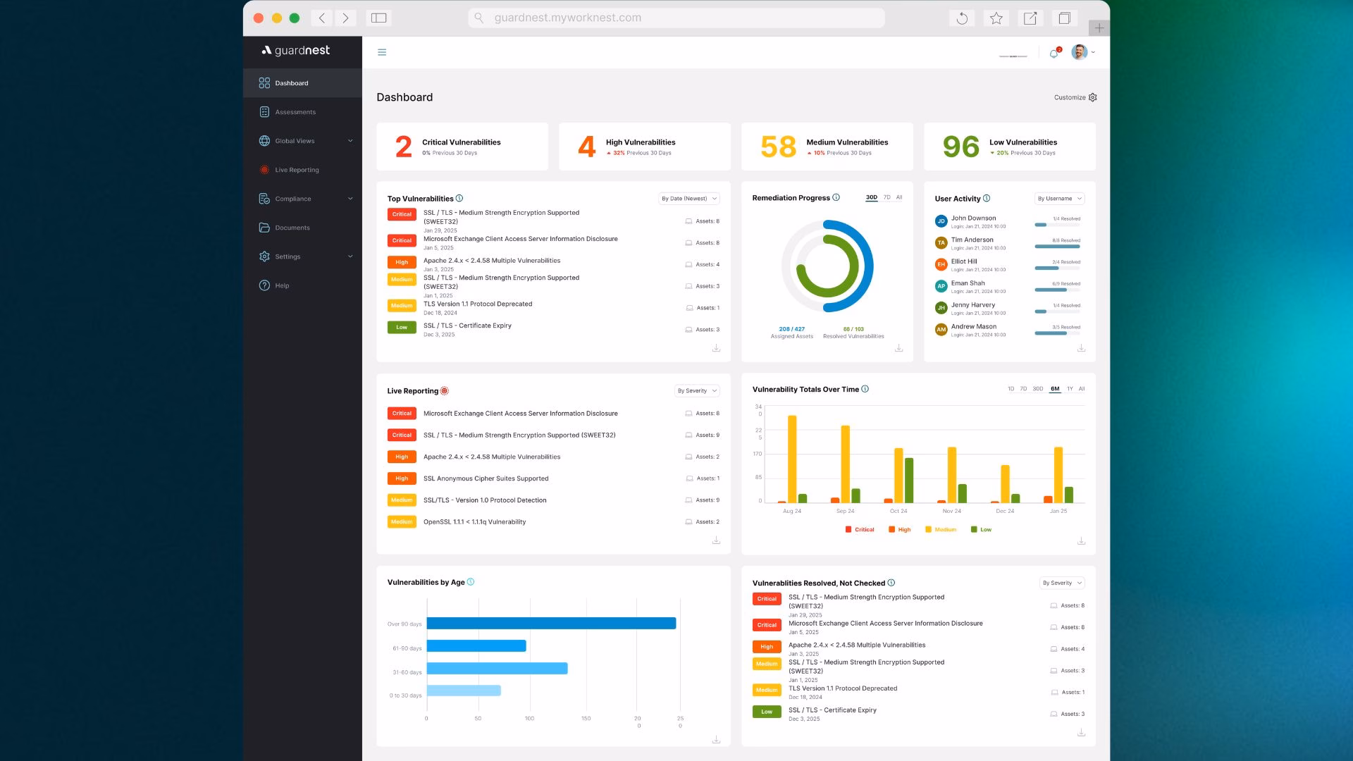Toggle Low series in chart legend

(x=981, y=529)
